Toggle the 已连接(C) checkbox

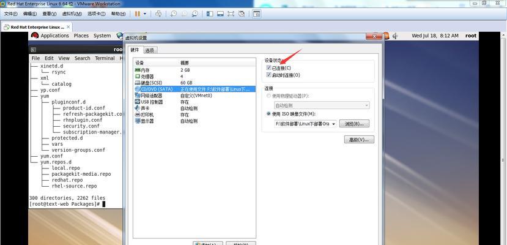[x=268, y=67]
